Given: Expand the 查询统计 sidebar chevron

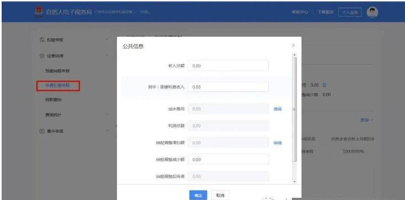Looking at the screenshot, I should coord(108,115).
